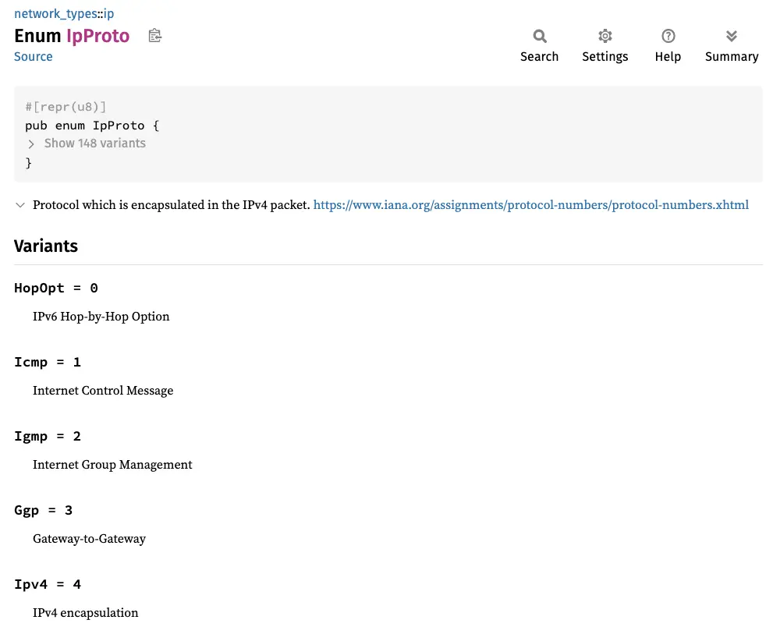Open the Search panel
Screen dimensions: 773x634
(x=539, y=45)
